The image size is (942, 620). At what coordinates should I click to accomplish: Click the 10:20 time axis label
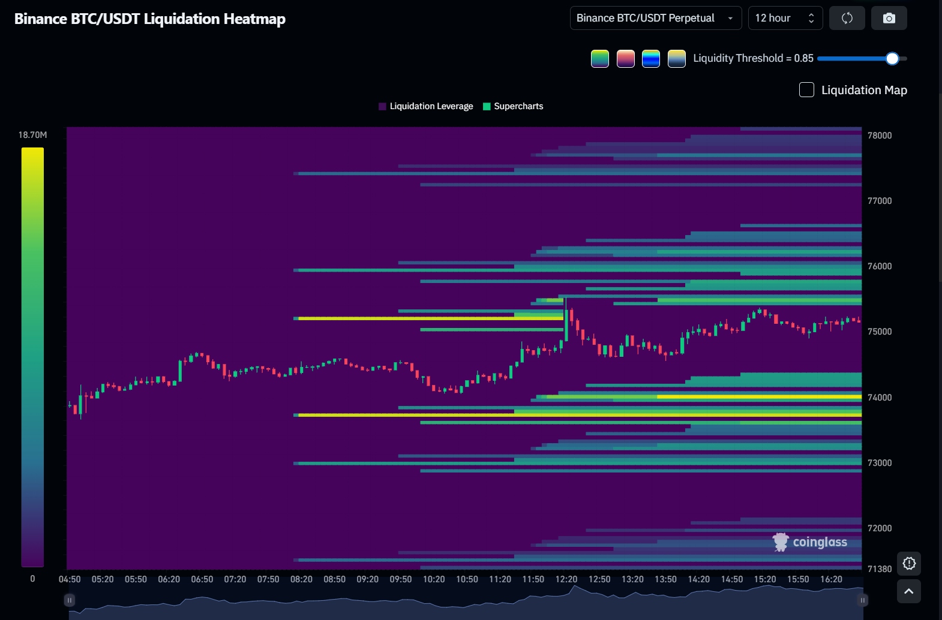click(x=434, y=579)
